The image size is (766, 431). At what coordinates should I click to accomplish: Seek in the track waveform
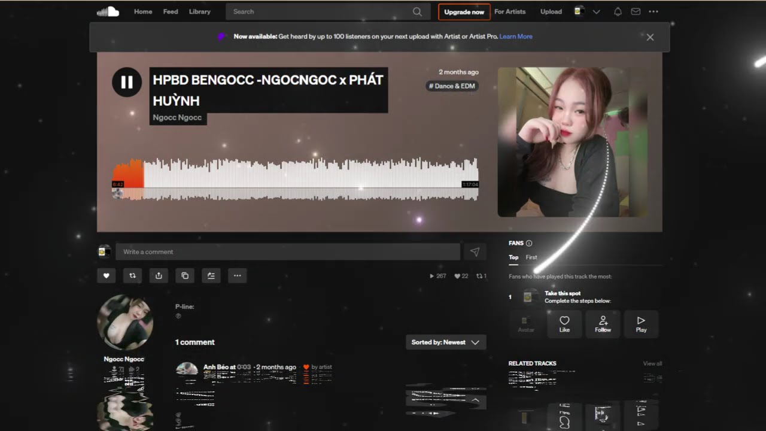(296, 178)
